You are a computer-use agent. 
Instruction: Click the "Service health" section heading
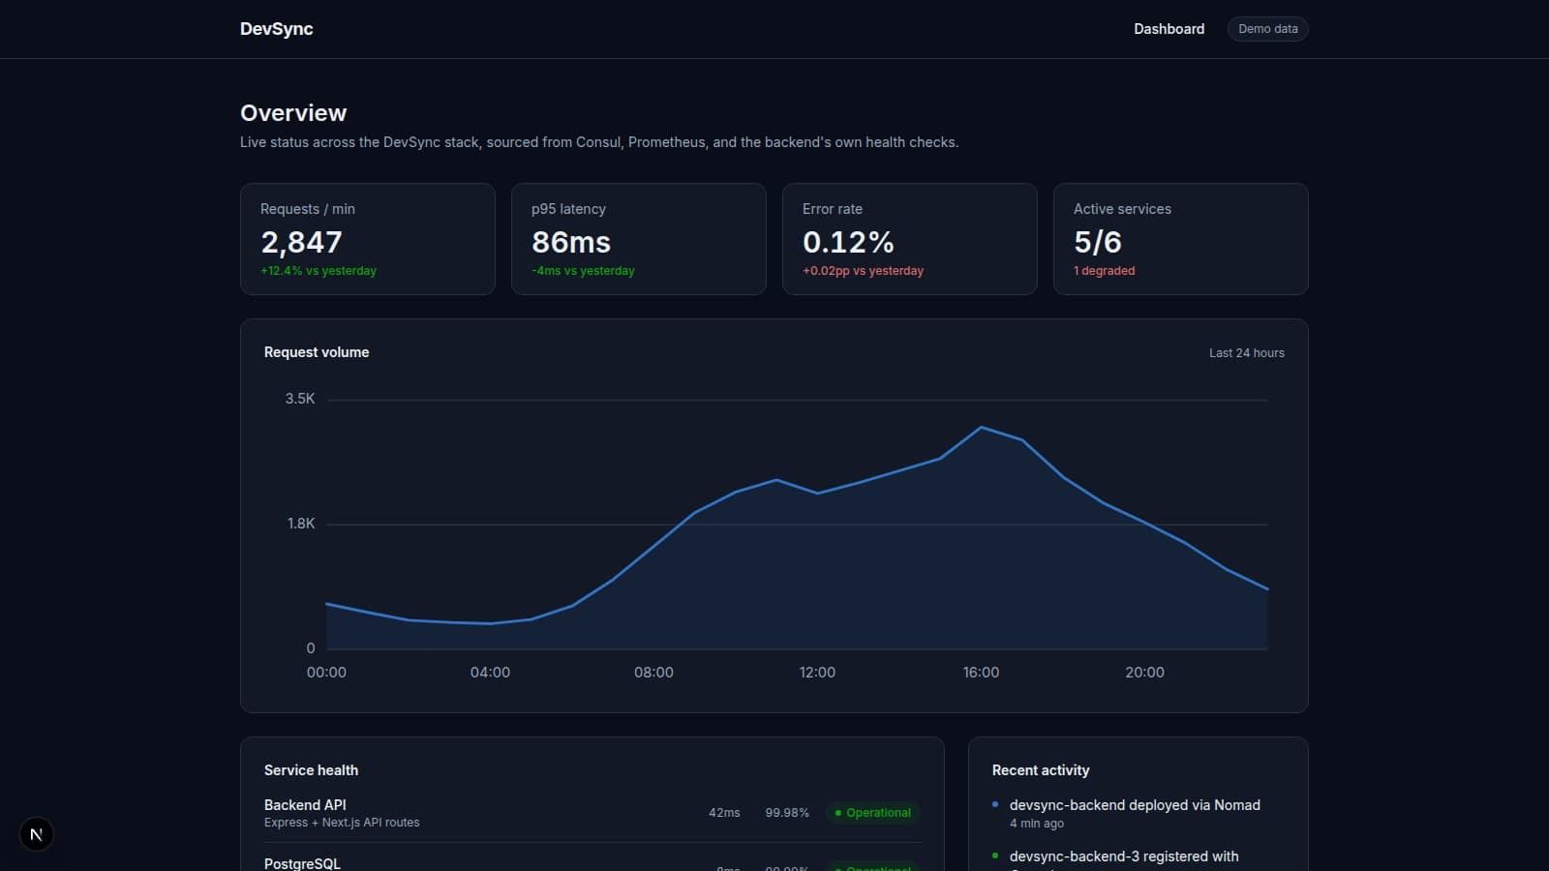click(311, 770)
